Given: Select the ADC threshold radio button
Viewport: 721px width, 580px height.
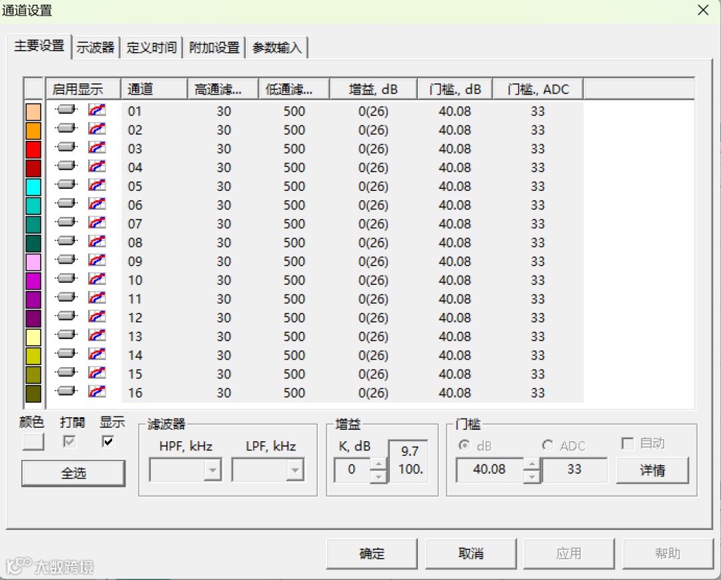Looking at the screenshot, I should click(x=547, y=445).
